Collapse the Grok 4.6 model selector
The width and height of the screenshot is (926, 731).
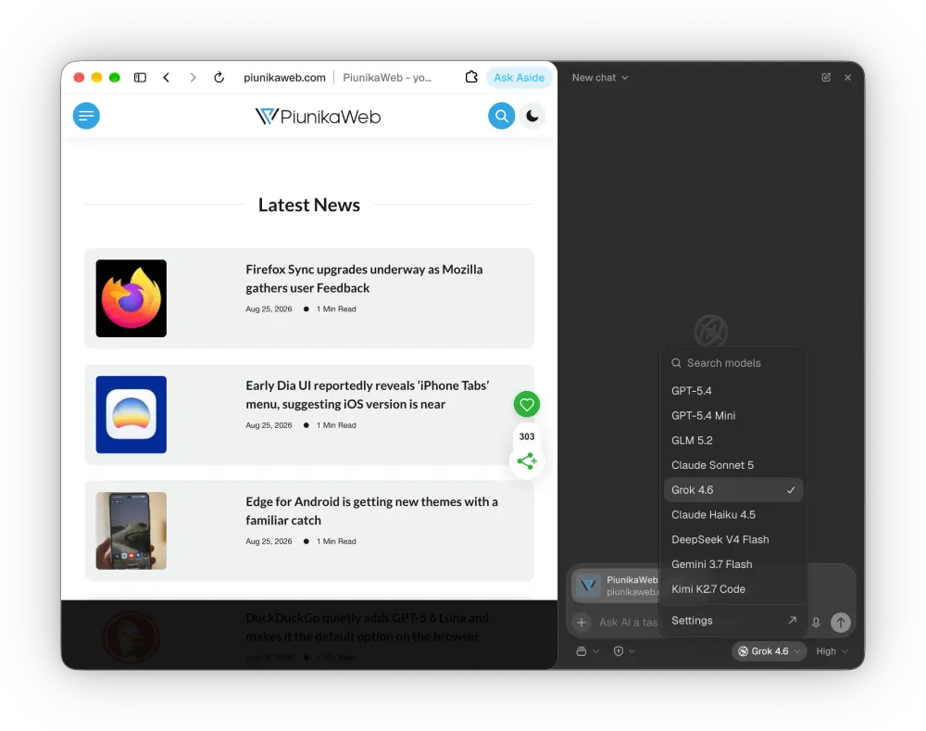(x=769, y=651)
